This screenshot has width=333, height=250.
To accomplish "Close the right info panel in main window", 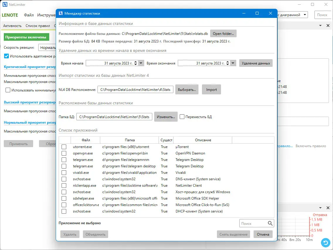I will 328,25.
